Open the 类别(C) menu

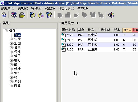23,8
